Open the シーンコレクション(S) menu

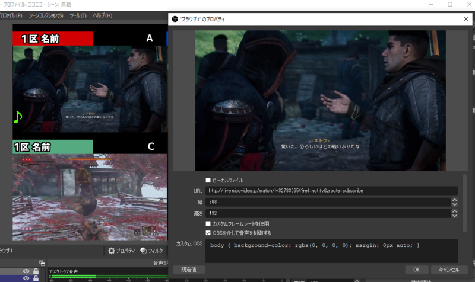point(47,15)
